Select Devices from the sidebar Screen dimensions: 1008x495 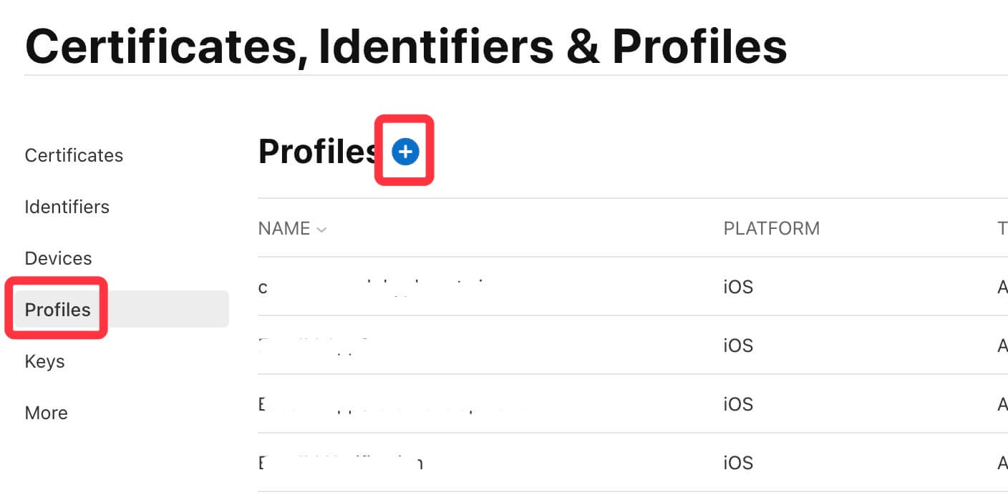click(58, 258)
